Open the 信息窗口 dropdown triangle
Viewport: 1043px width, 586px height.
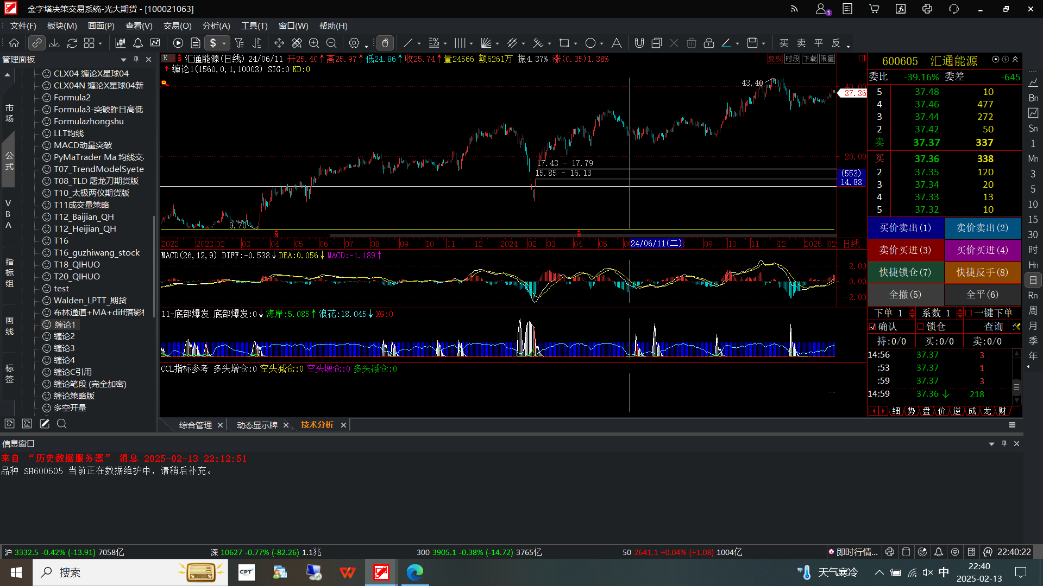[991, 444]
